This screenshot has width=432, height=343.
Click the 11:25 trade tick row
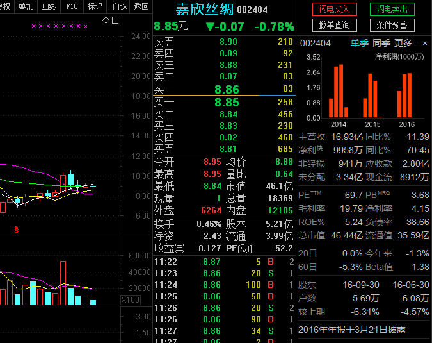224,296
